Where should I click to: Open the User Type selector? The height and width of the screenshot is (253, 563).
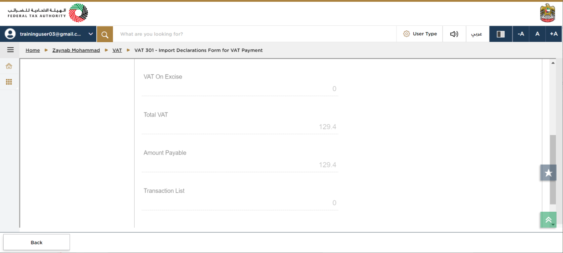[x=420, y=34]
